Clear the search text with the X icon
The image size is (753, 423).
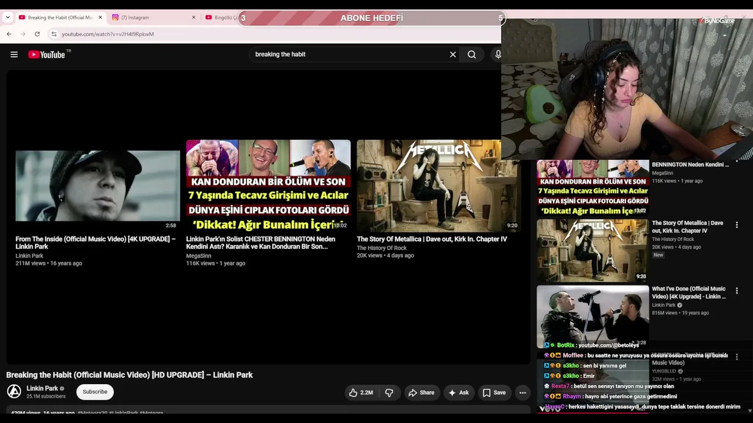click(453, 55)
